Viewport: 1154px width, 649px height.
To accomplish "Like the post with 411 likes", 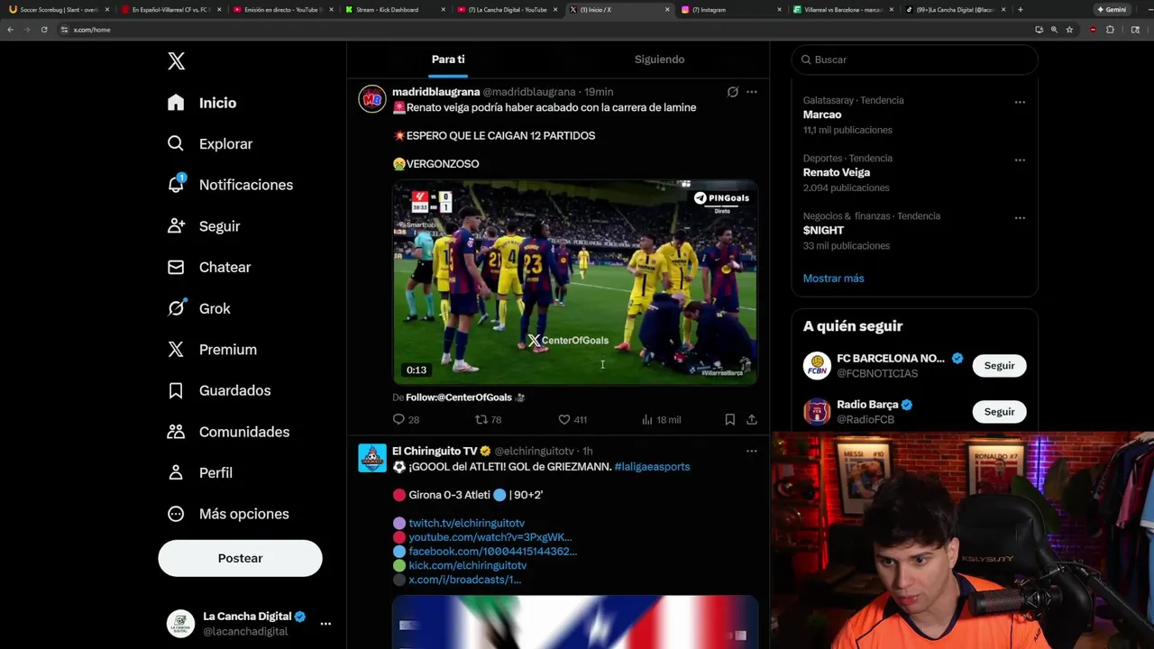I will (x=564, y=419).
